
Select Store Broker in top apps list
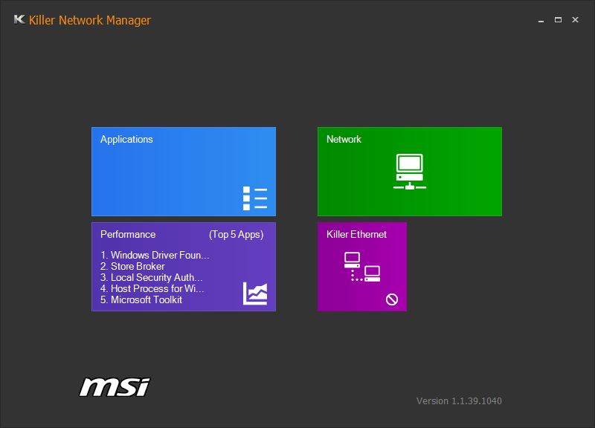(133, 266)
